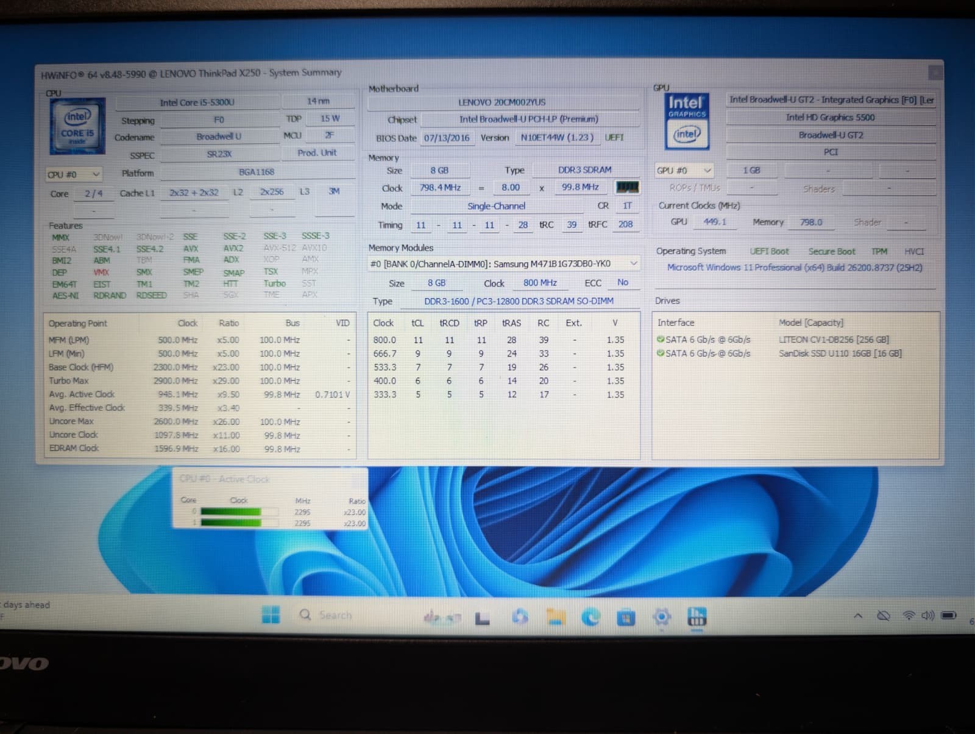The height and width of the screenshot is (734, 975).
Task: Click the Intel Broadwell-U GT2 Integrated Graphics field
Action: coord(831,99)
